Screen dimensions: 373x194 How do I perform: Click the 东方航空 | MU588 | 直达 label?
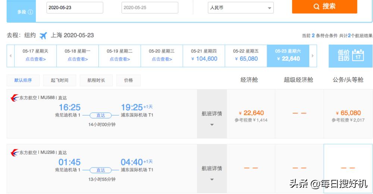[43, 98]
